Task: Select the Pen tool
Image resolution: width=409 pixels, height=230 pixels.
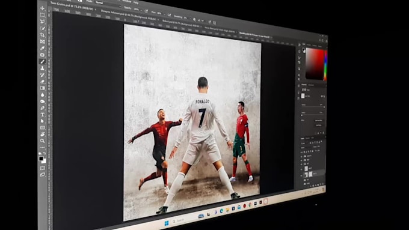Action: 42,108
